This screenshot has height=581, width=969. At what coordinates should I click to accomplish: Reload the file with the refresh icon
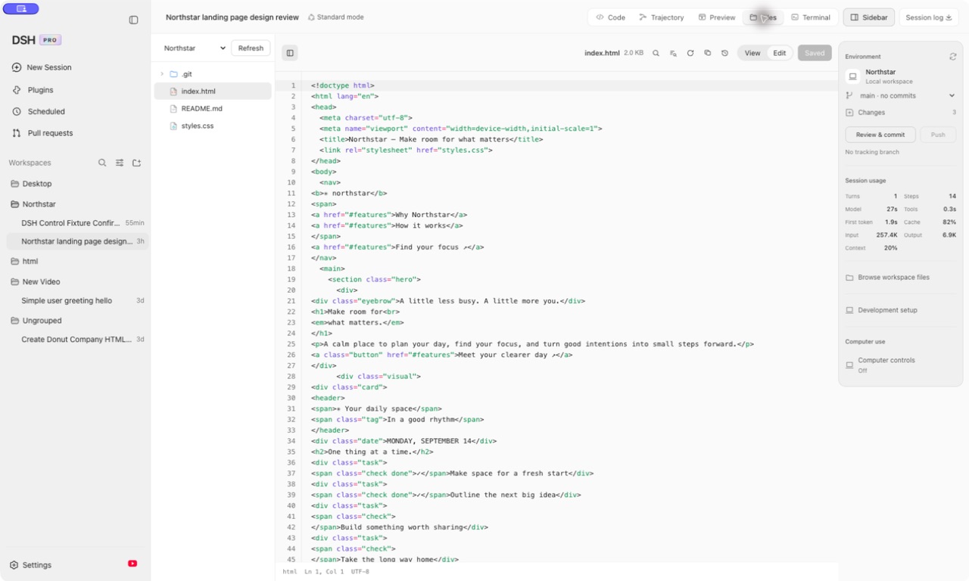tap(690, 53)
